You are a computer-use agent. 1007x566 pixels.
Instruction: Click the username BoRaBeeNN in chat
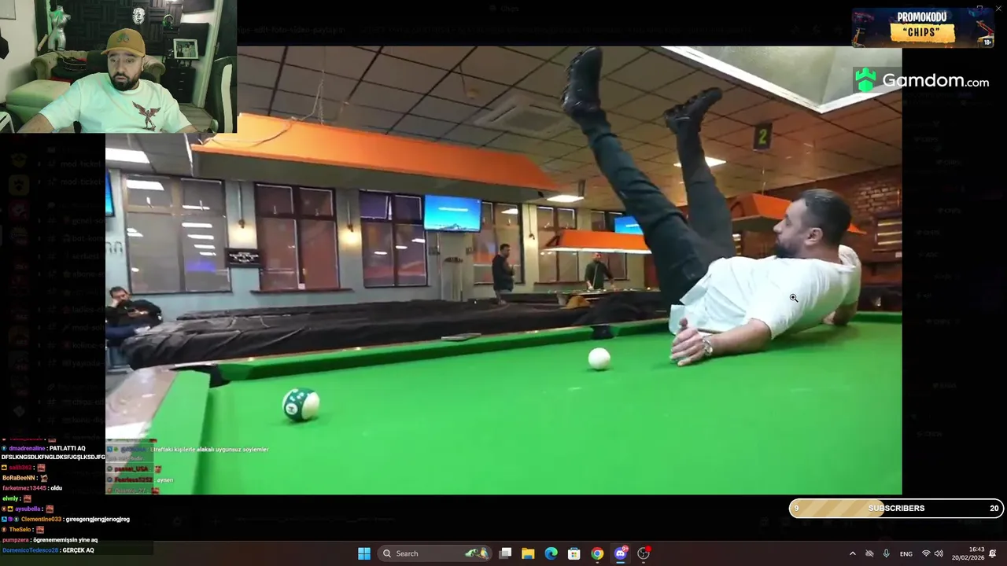click(x=19, y=478)
